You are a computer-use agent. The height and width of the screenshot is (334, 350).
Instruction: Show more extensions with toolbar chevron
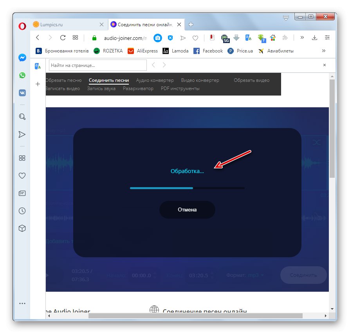[302, 37]
